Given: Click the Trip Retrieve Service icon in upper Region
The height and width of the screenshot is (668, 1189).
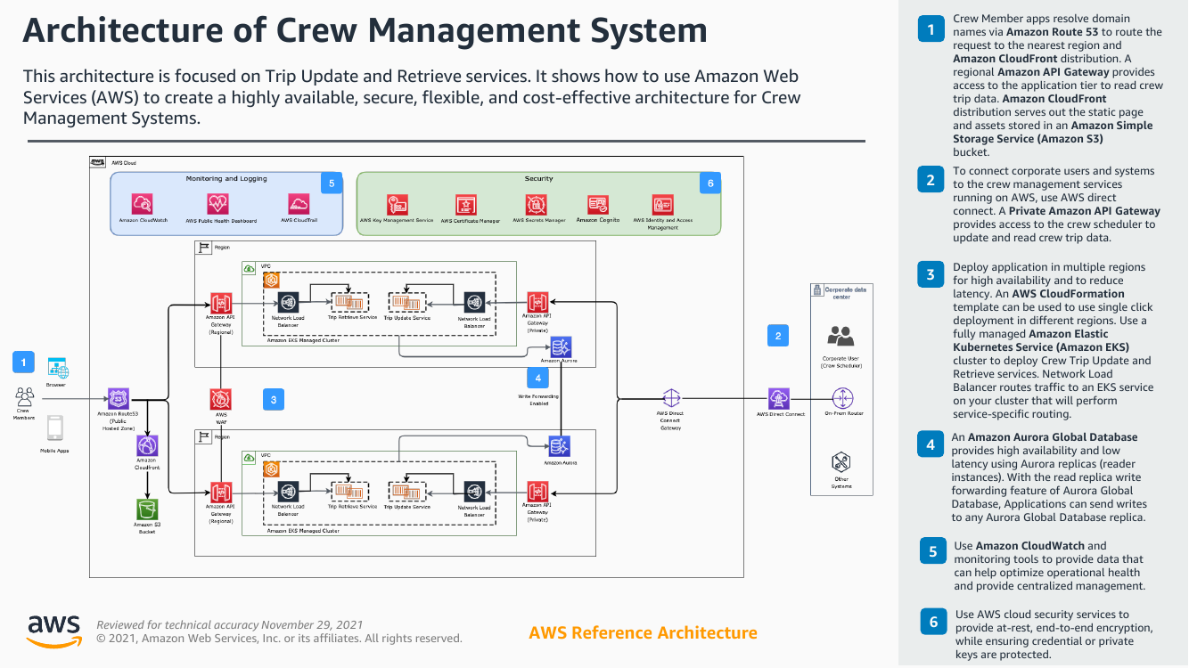Looking at the screenshot, I should pyautogui.click(x=348, y=301).
